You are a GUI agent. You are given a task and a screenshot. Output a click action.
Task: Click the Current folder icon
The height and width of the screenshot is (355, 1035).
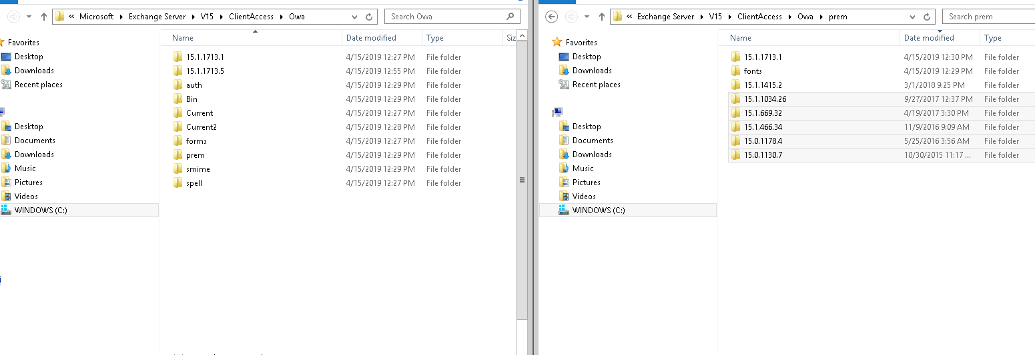[178, 113]
